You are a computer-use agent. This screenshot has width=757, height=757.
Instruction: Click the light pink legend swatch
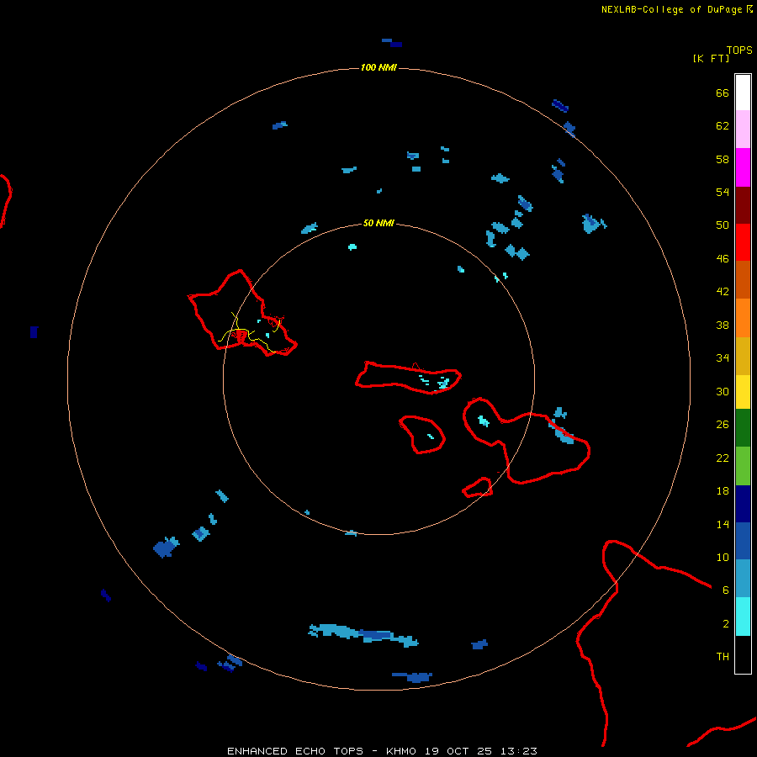tap(743, 130)
